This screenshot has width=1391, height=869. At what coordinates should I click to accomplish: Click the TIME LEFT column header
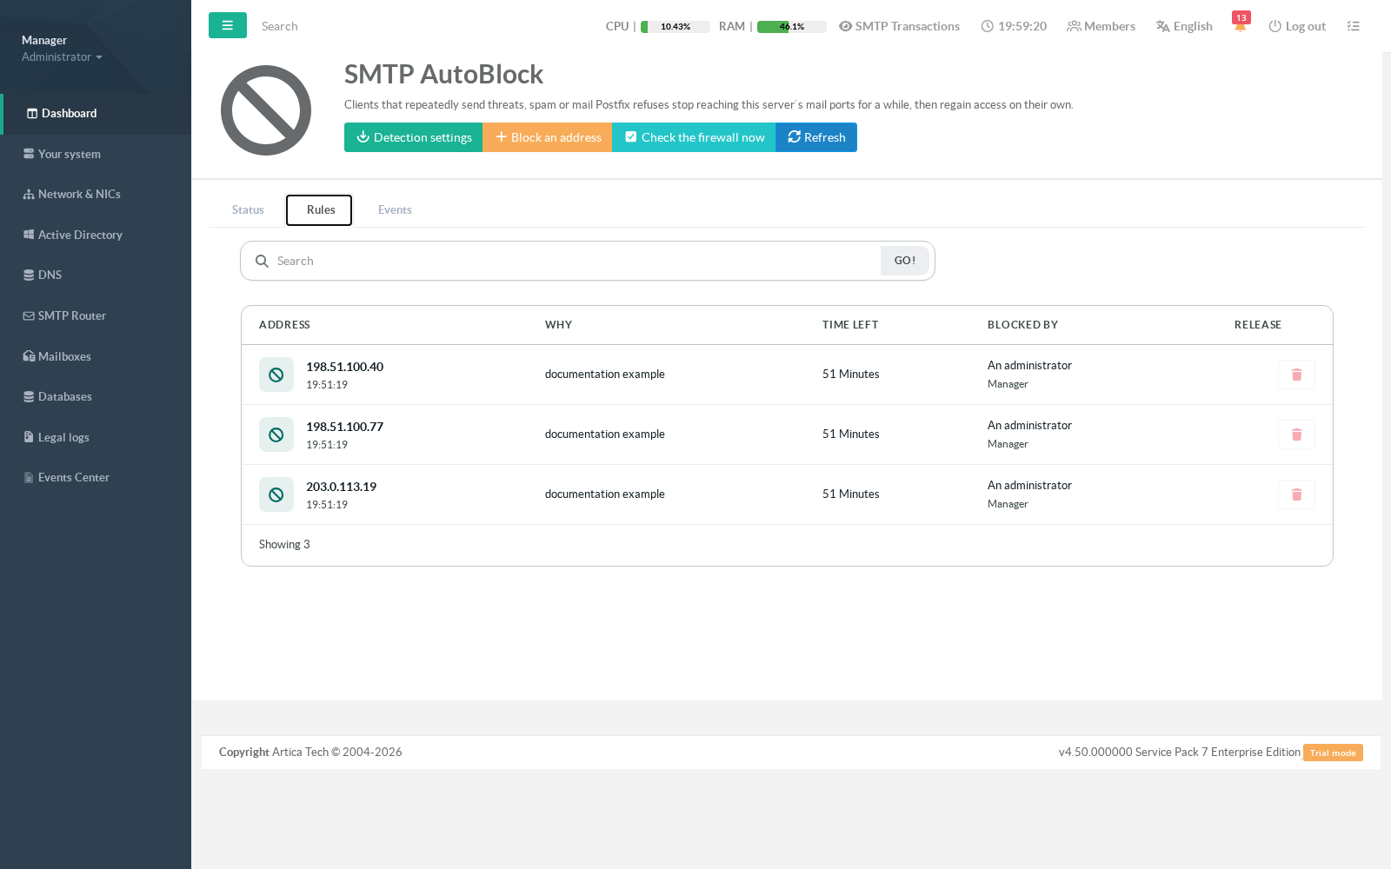point(850,325)
